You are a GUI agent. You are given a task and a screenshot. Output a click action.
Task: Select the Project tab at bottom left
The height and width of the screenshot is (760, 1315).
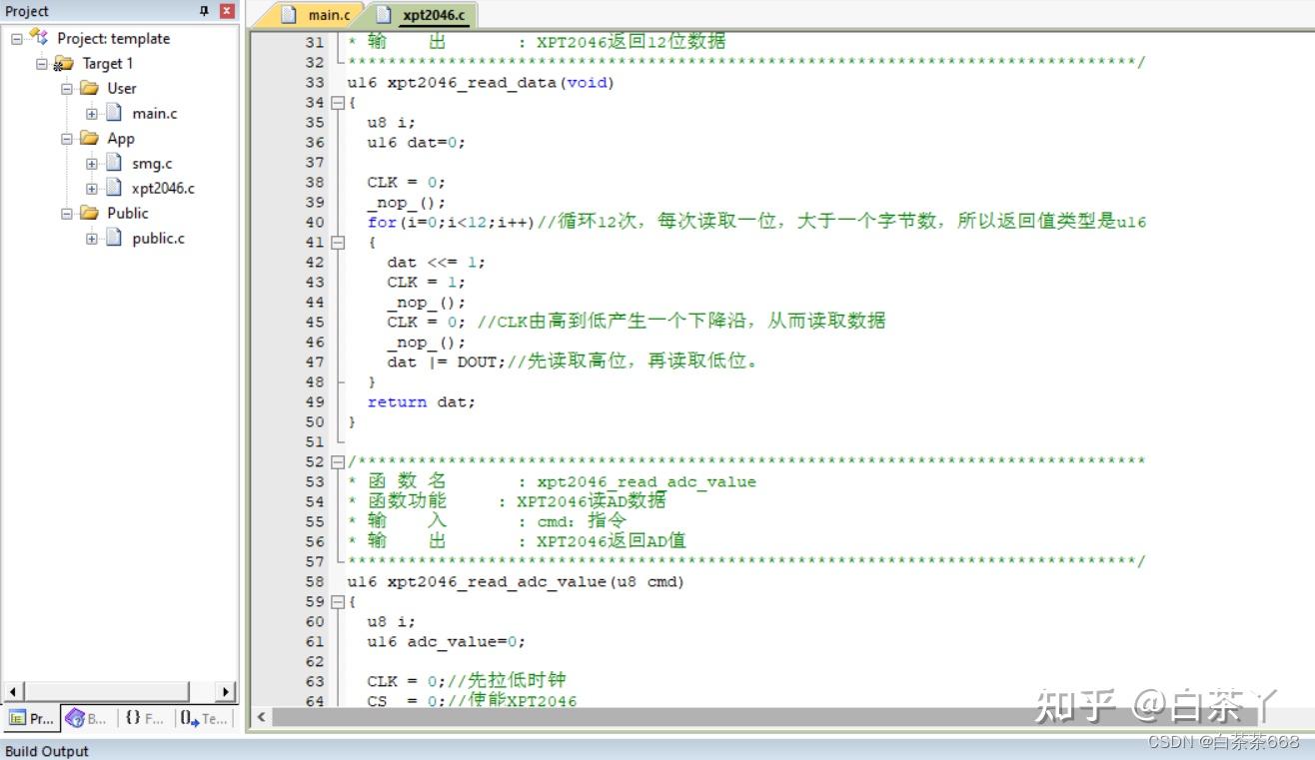(30, 717)
